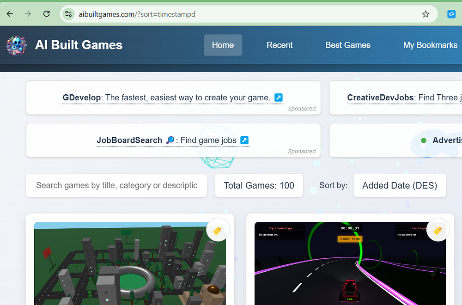Open the CreativeDevJobs sponsored link
The width and height of the screenshot is (462, 305).
tap(404, 98)
